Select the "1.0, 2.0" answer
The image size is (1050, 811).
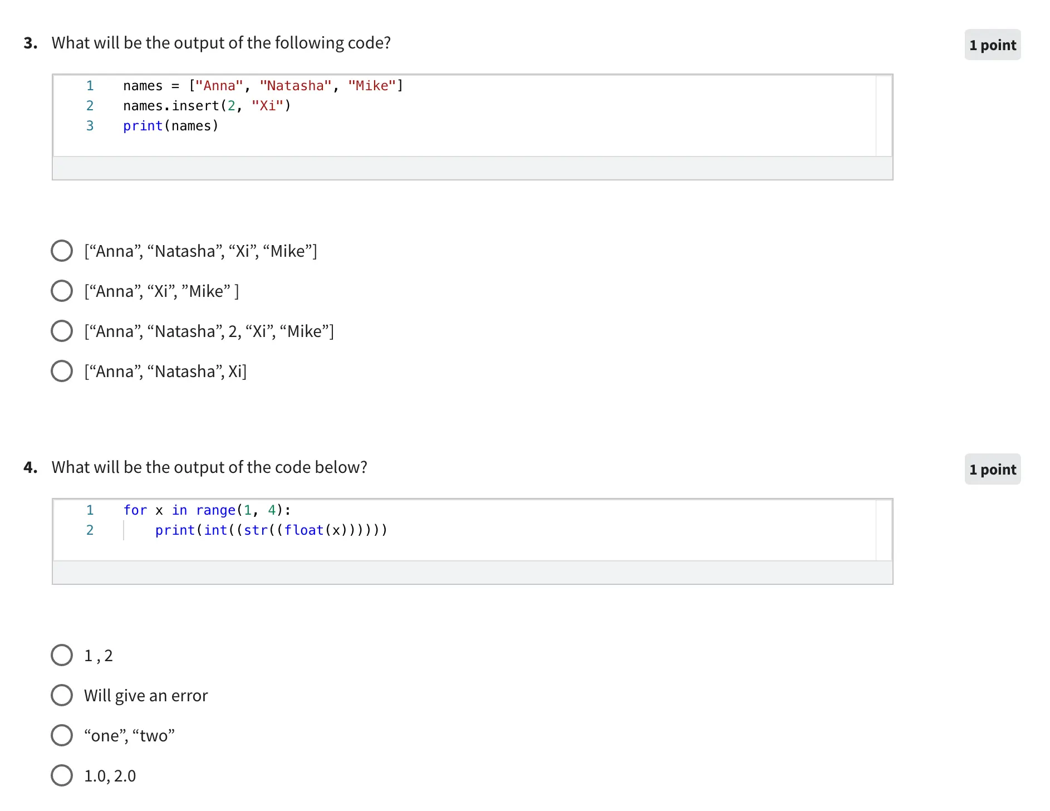click(x=62, y=775)
